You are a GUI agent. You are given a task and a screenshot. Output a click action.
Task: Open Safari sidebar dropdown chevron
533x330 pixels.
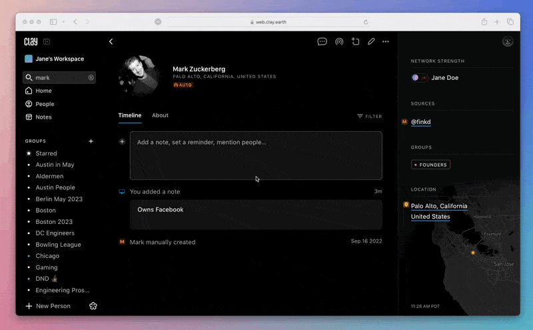click(x=63, y=22)
